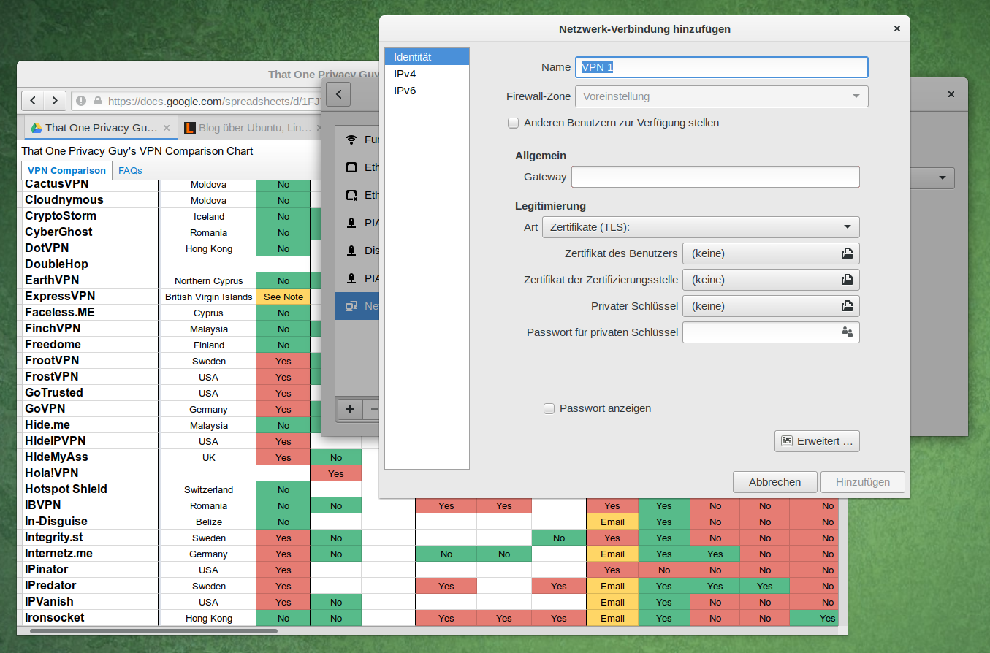Click the back arrow in the network settings header

click(x=338, y=94)
